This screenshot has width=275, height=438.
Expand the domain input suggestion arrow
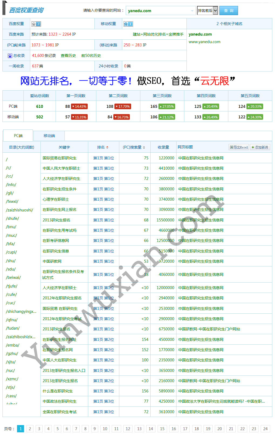[x=192, y=11]
